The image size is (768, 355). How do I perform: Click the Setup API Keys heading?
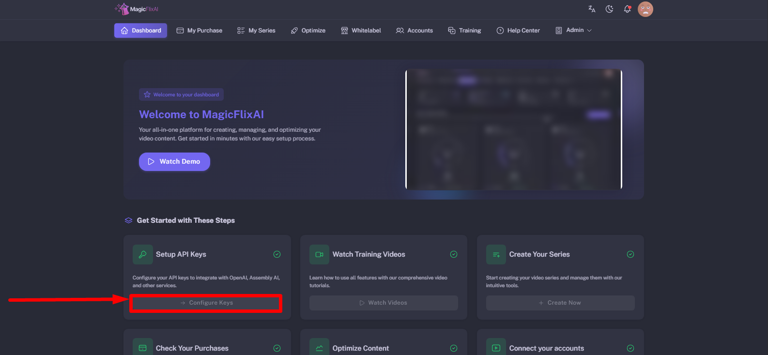click(x=181, y=254)
